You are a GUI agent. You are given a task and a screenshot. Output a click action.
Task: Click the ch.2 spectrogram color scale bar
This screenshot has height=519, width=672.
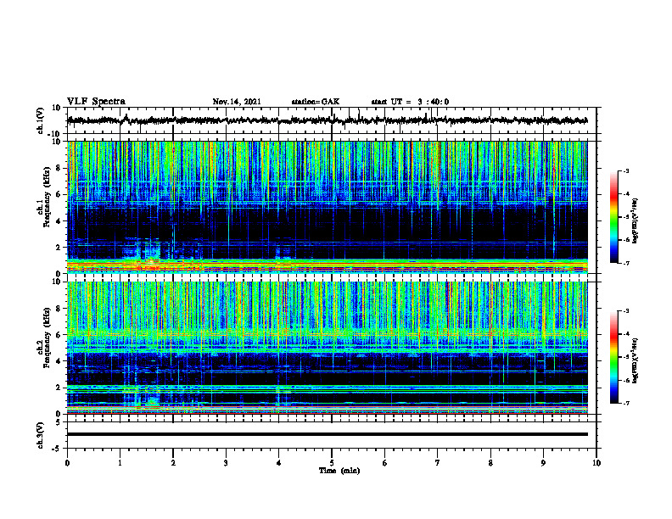pyautogui.click(x=614, y=357)
